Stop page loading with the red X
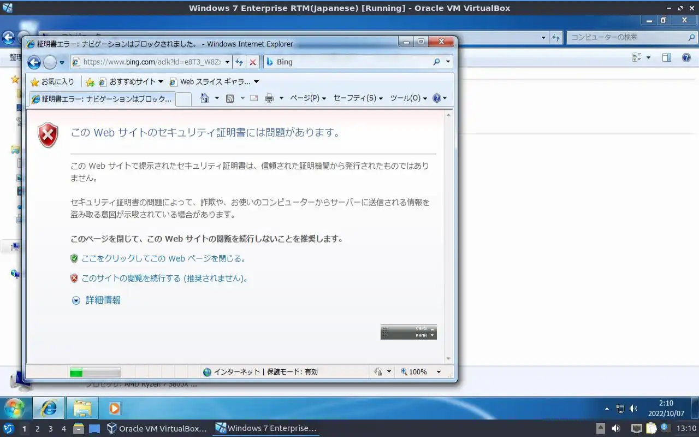699x437 pixels. (253, 62)
